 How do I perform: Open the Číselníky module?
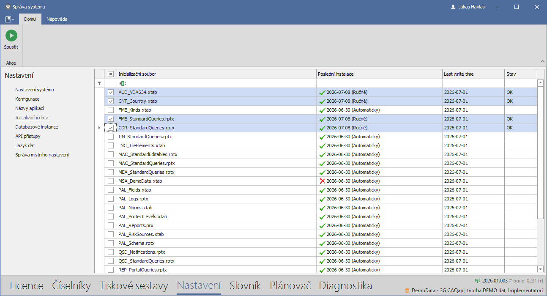tap(71, 285)
